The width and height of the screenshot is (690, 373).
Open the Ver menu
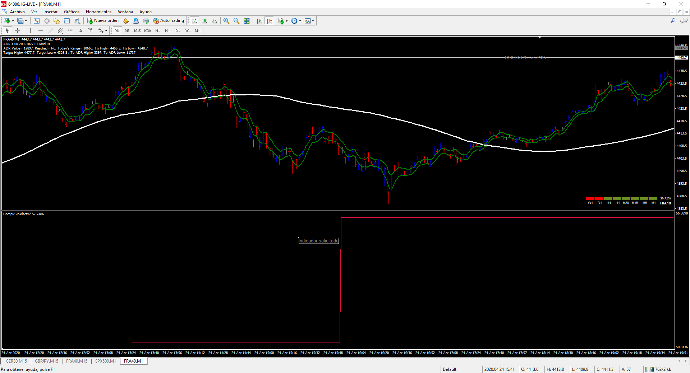coord(34,12)
